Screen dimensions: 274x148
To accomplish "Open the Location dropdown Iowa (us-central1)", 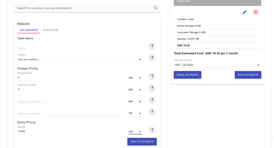I will tap(80, 59).
